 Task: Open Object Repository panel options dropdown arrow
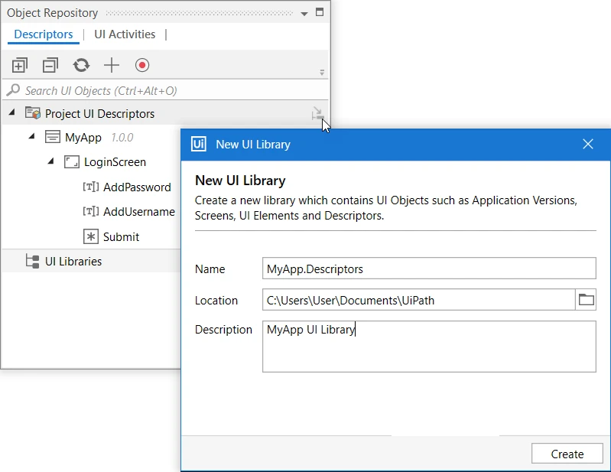304,13
